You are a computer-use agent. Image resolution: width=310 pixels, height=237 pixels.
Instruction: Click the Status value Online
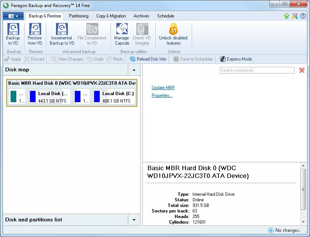[x=198, y=200]
